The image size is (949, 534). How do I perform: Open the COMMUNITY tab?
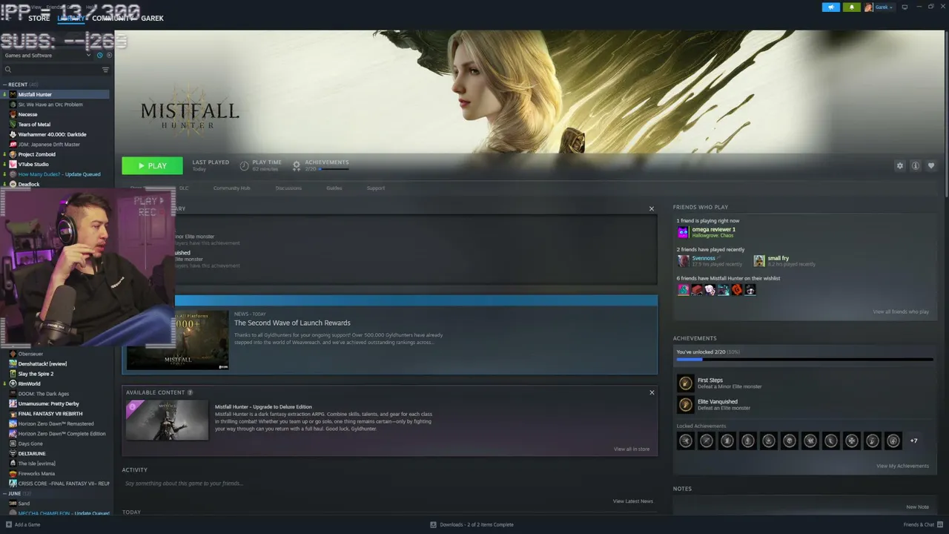tap(112, 18)
